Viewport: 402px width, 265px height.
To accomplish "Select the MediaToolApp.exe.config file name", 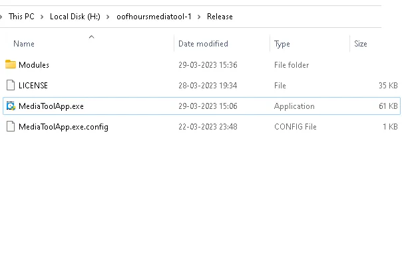I will (63, 127).
